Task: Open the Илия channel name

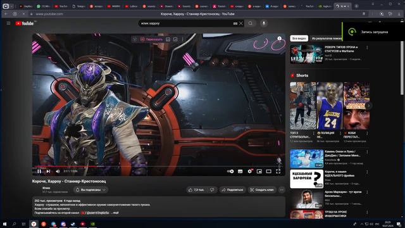Action: [46, 188]
